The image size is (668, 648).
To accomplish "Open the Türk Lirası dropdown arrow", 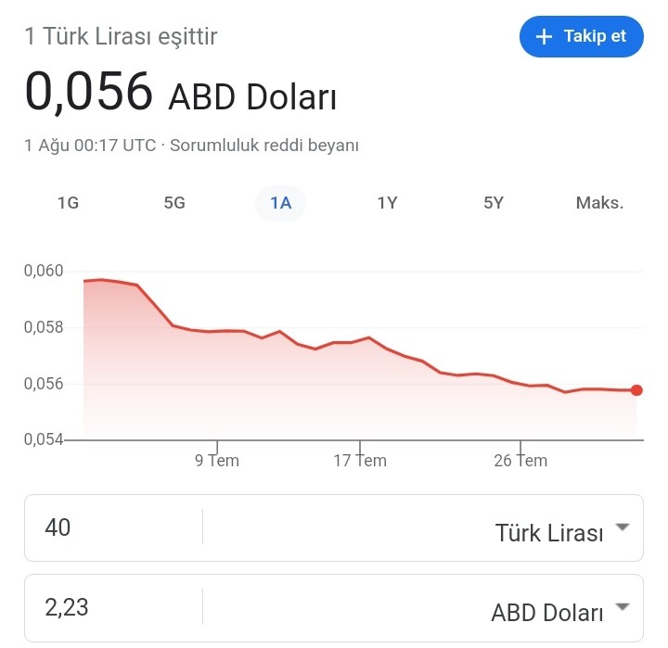I will 623,527.
